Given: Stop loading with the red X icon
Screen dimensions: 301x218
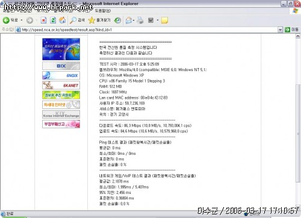Looking at the screenshot, I should coord(43,20).
